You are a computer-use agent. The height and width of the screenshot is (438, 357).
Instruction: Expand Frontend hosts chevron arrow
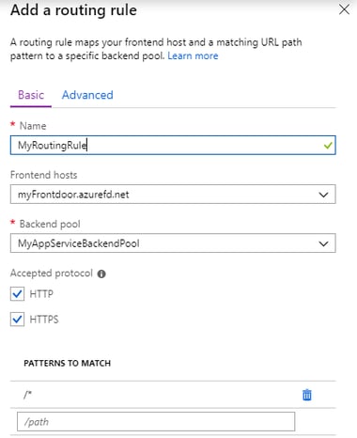(x=323, y=195)
